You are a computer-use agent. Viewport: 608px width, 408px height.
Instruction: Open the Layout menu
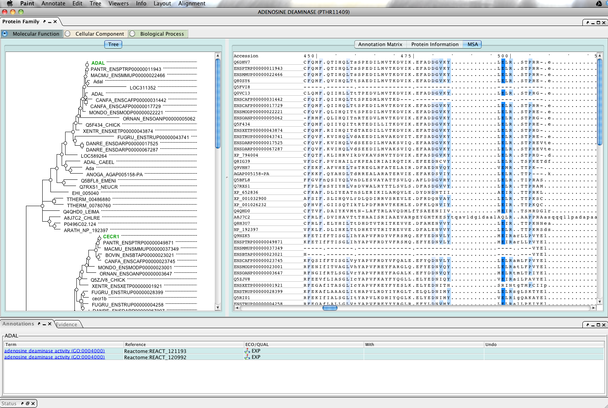coord(162,3)
